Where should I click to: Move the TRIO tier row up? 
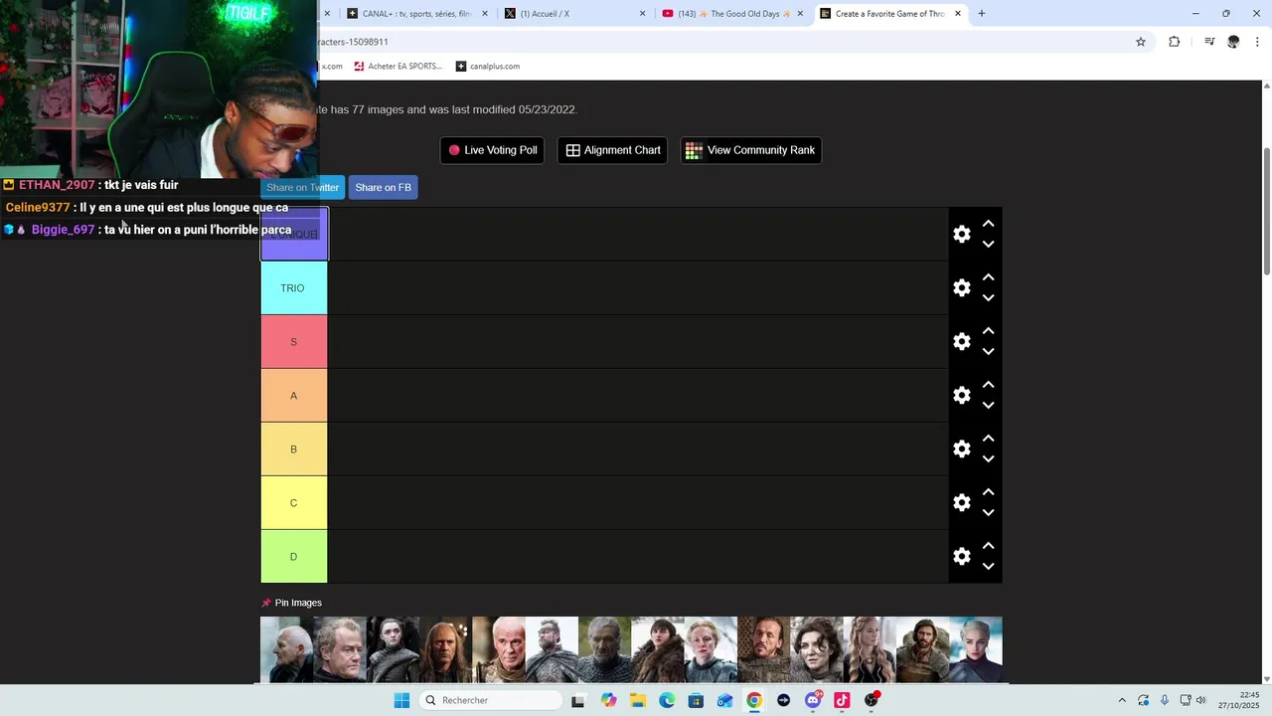988,277
